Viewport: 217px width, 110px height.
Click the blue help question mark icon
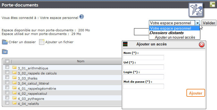pyautogui.click(x=82, y=17)
